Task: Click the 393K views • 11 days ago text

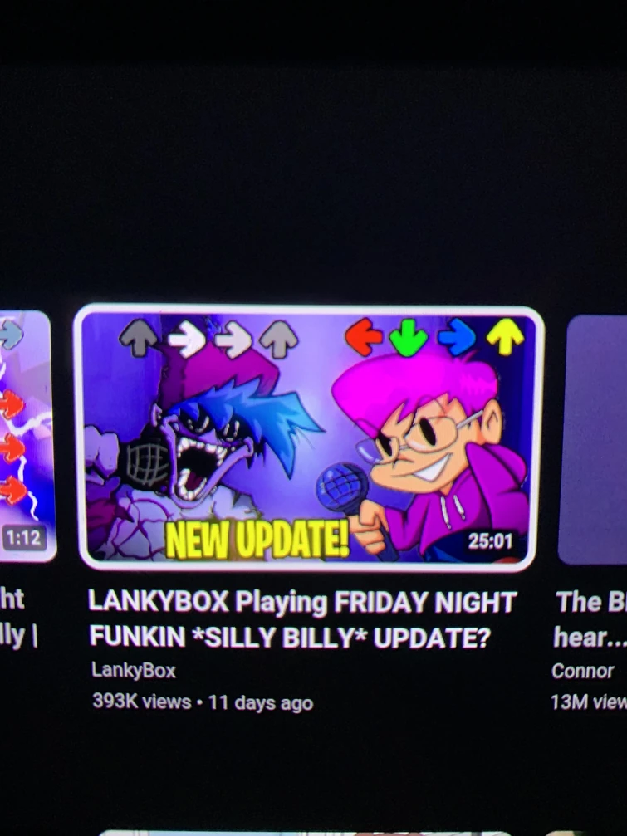Action: tap(203, 702)
